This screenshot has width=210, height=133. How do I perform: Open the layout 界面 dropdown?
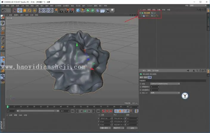point(198,5)
